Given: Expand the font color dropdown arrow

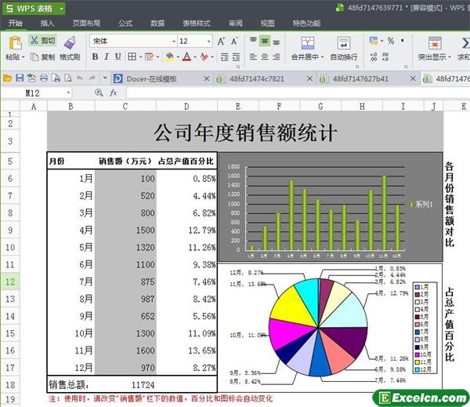Looking at the screenshot, I should pos(195,56).
